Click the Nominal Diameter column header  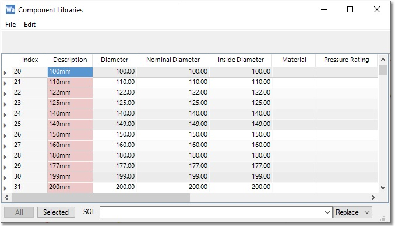click(x=173, y=60)
